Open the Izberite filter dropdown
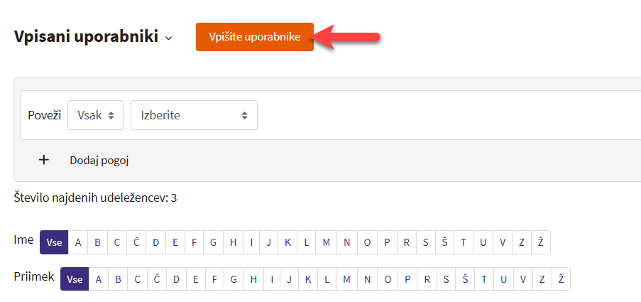This screenshot has height=302, width=641. pyautogui.click(x=194, y=115)
